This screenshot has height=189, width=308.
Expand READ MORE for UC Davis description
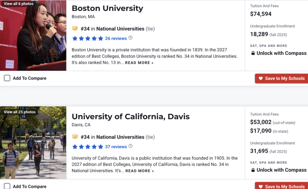pyautogui.click(x=140, y=171)
